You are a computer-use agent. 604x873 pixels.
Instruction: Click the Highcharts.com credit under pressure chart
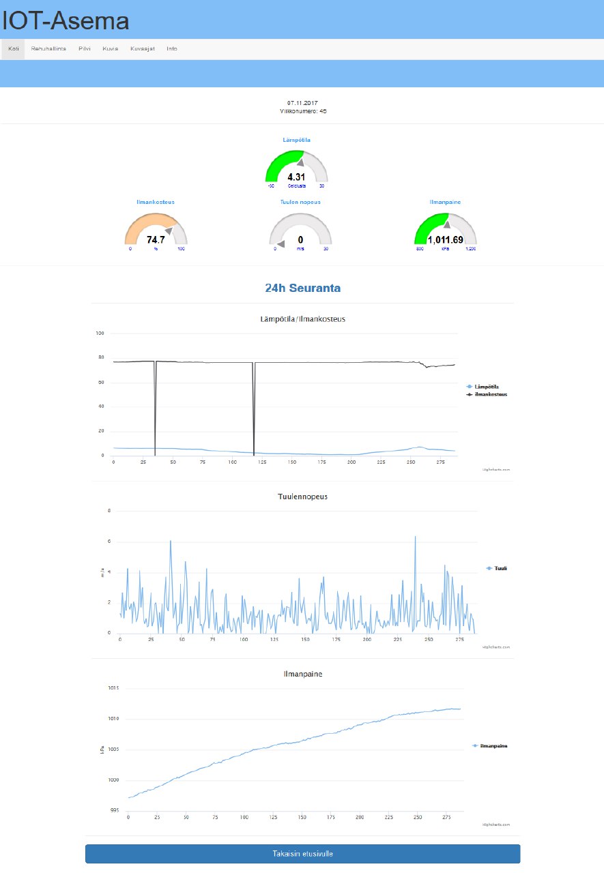click(496, 824)
